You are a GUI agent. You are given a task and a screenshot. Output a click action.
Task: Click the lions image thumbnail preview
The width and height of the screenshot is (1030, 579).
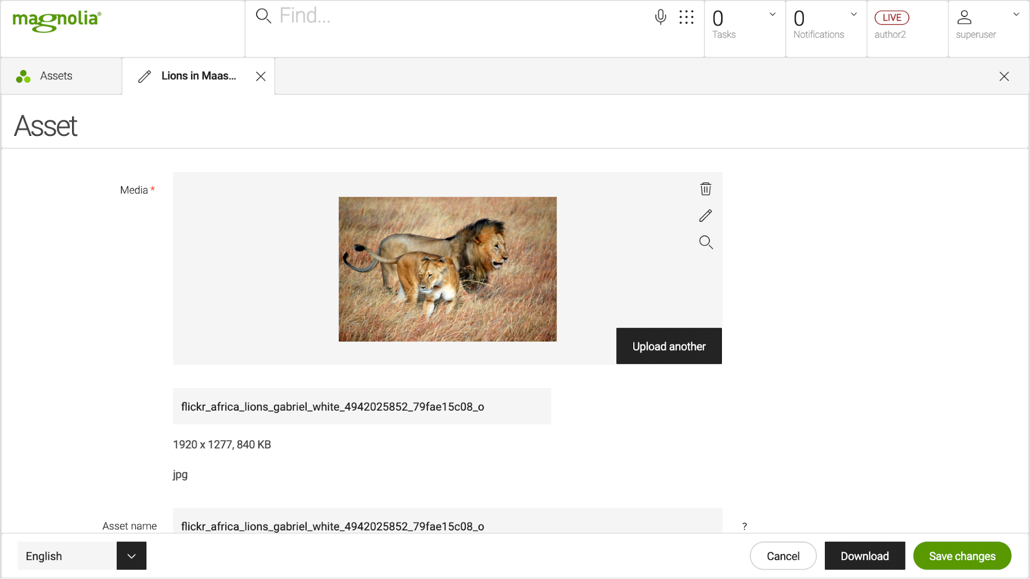pyautogui.click(x=447, y=269)
